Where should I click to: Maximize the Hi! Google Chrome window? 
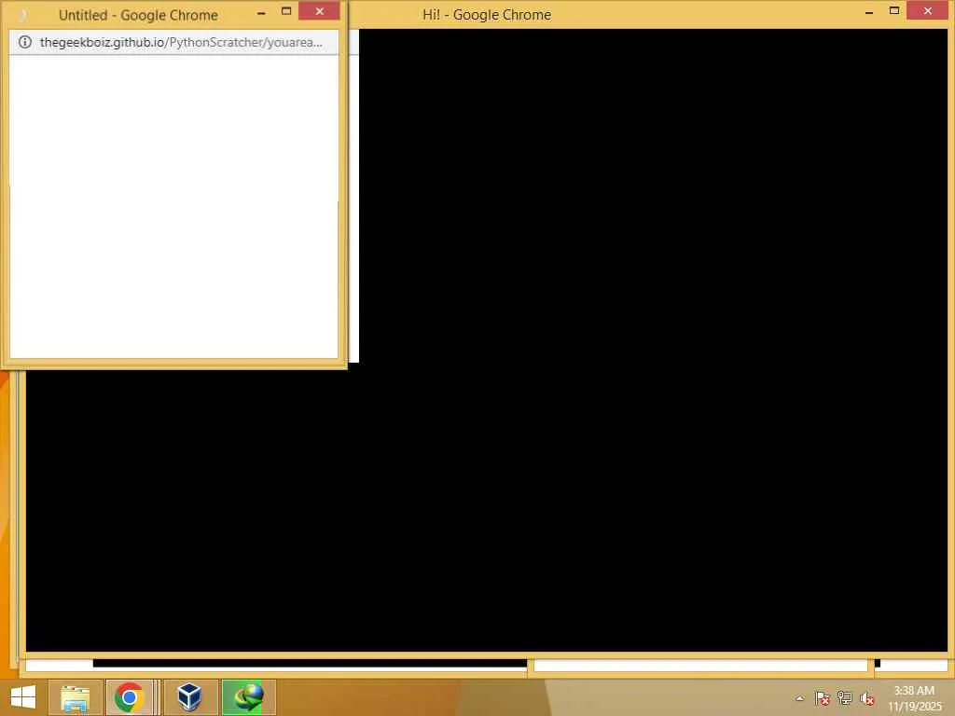(x=894, y=10)
